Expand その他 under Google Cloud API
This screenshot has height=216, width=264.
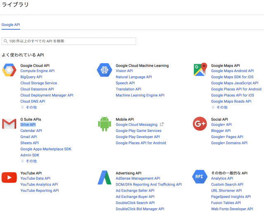29,107
